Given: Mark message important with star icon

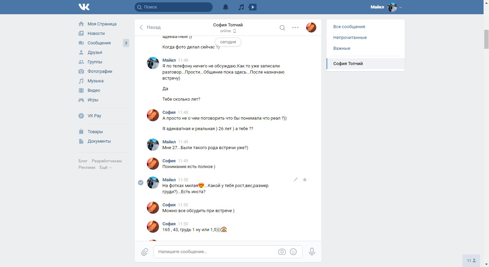Looking at the screenshot, I should click(x=305, y=180).
